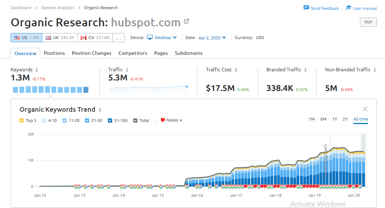Set chart range to 1Y
Viewport: 385px width, 208px height.
(335, 119)
